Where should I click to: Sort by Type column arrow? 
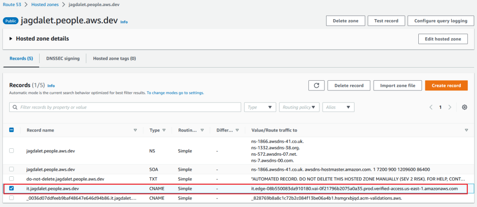tap(164, 130)
